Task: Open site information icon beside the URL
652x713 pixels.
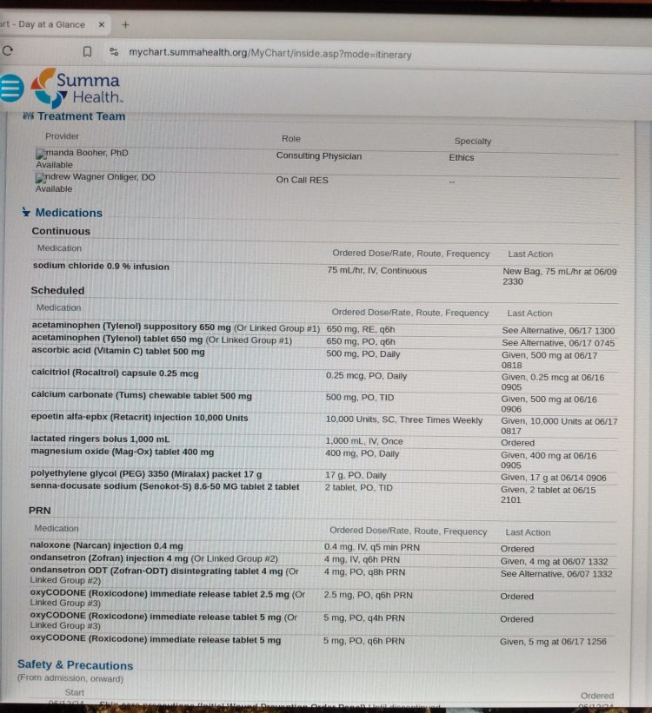Action: (114, 53)
